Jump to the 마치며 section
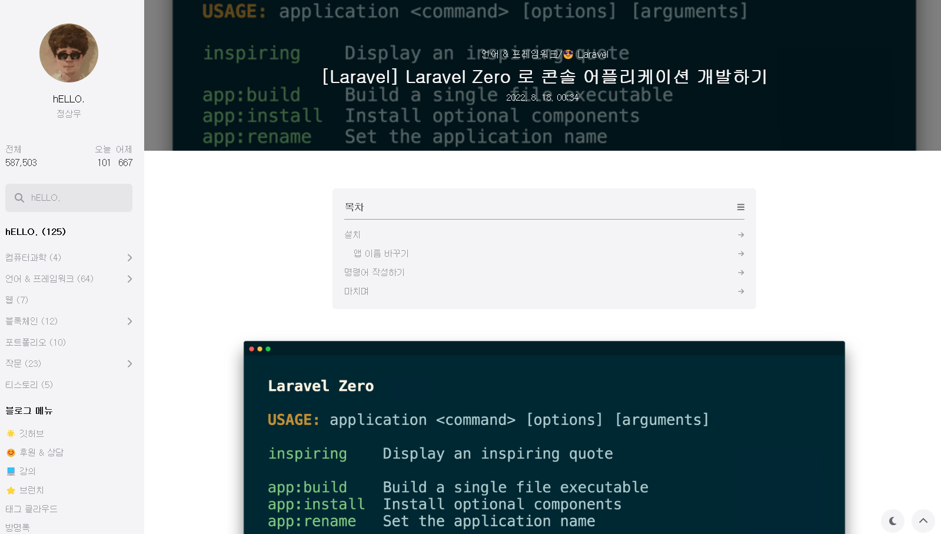Image resolution: width=941 pixels, height=534 pixels. coord(357,291)
